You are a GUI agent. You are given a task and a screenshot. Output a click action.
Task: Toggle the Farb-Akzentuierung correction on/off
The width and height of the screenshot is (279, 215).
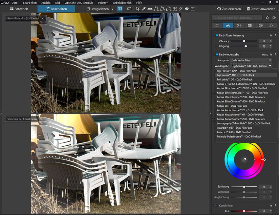pos(216,35)
